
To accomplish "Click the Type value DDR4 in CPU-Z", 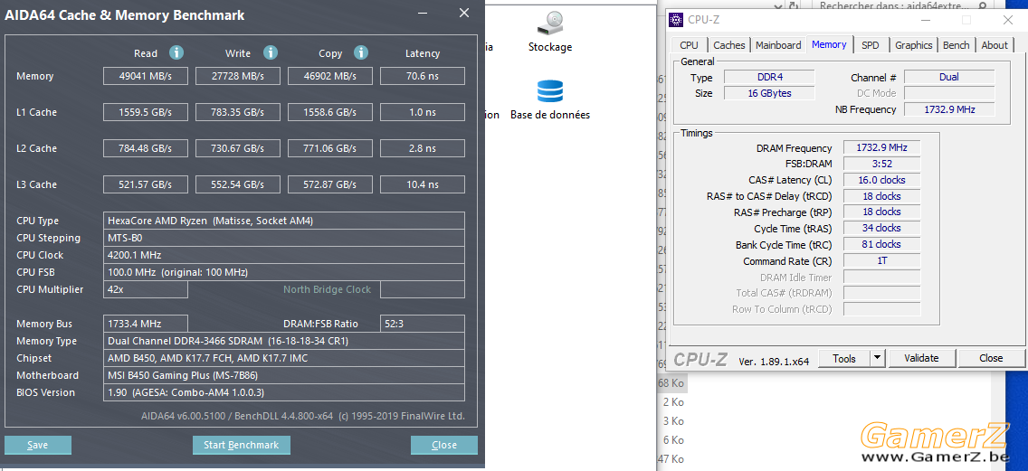I will [x=769, y=78].
